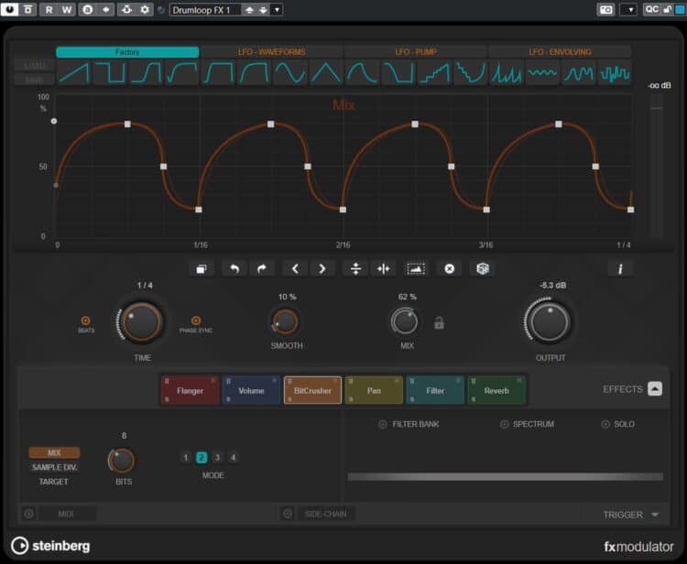Clear the curve with the X icon

coord(449,269)
